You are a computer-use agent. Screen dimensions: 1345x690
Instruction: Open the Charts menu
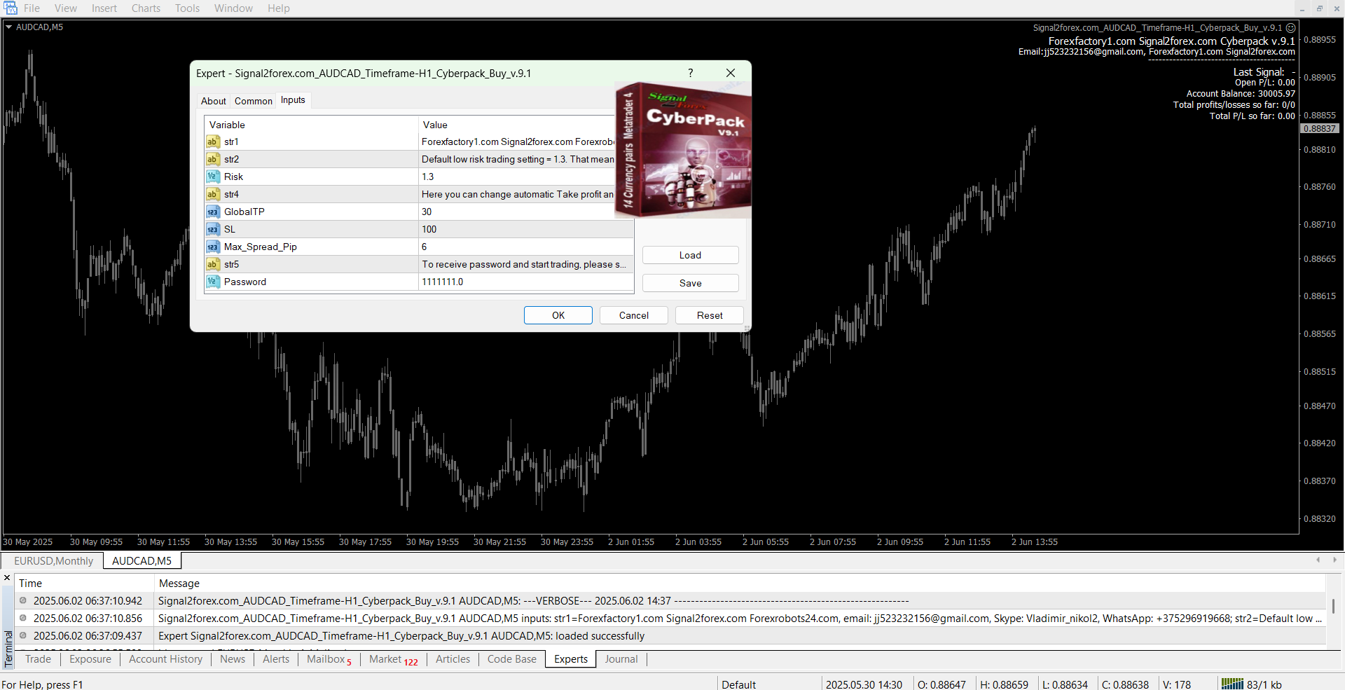146,8
